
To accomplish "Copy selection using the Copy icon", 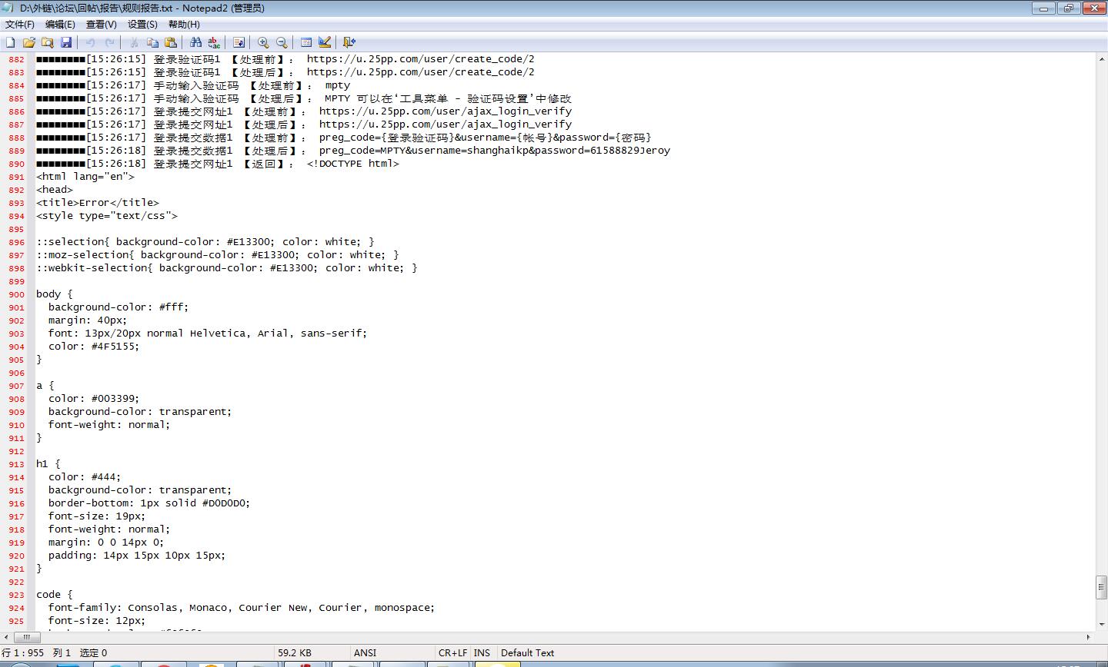I will coord(152,42).
